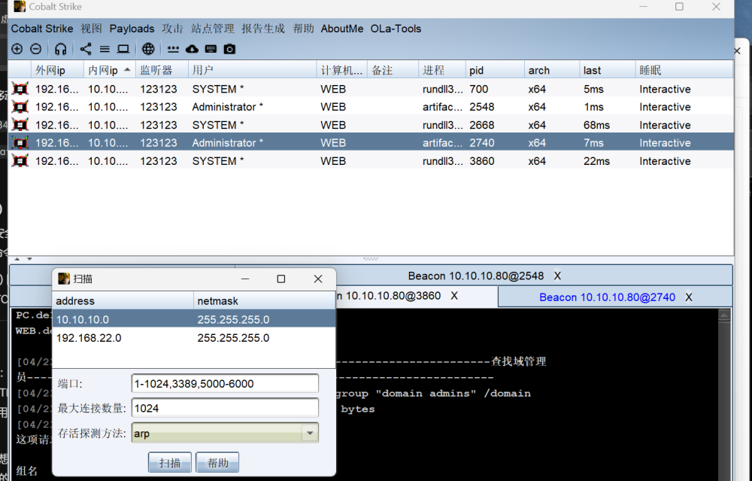Close the Beacon 10.10.10.80@2548 tab
Screen dimensions: 752x481
(557, 276)
